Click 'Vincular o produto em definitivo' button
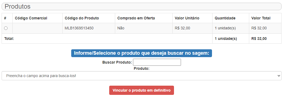Screen dimensions: 284x97 (141, 90)
